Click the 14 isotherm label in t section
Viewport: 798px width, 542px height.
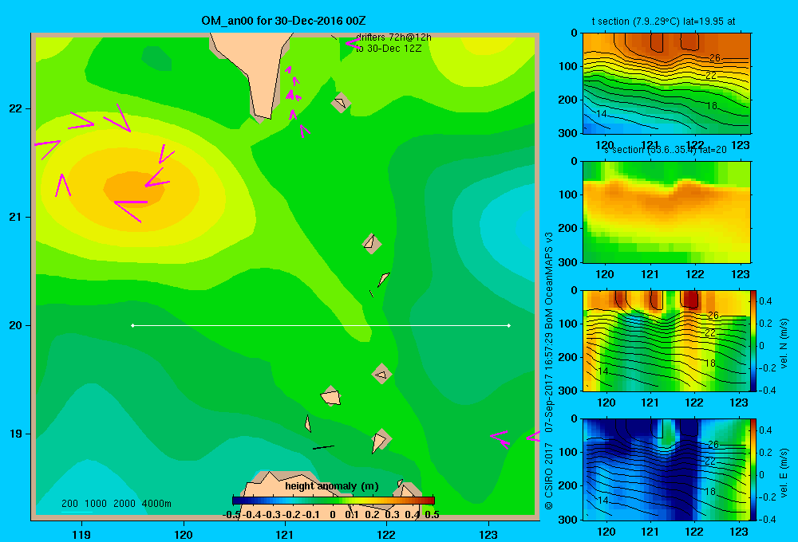[602, 114]
